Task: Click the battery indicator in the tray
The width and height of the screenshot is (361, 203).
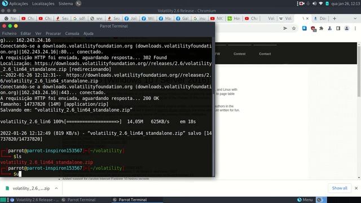Action: (x=327, y=3)
